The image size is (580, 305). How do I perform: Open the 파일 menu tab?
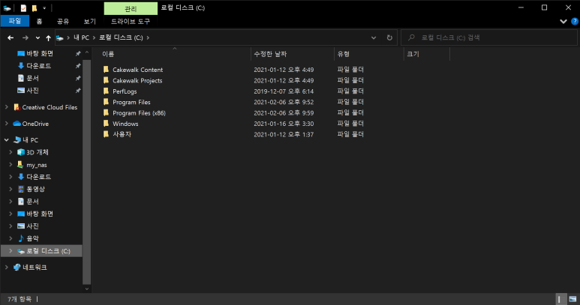pos(15,21)
